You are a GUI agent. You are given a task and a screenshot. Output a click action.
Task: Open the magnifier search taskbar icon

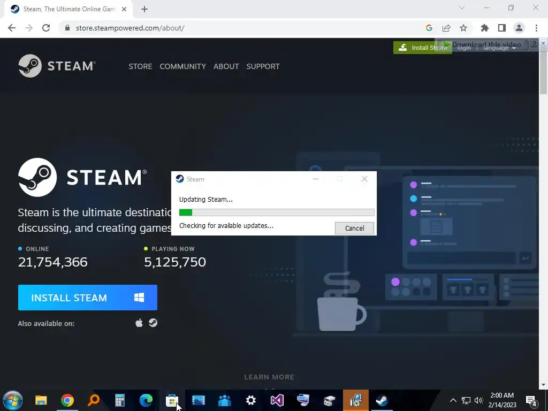tap(93, 400)
